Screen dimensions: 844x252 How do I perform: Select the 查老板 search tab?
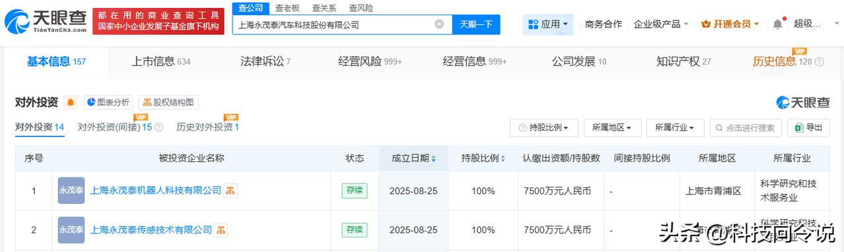tap(287, 8)
